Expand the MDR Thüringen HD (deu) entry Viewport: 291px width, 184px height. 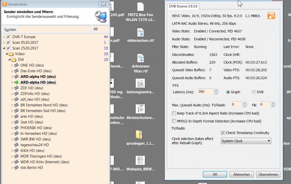(x=12, y=156)
